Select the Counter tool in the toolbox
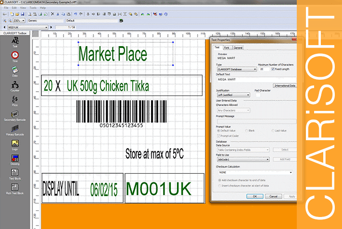Image resolution: width=342 pixels, height=229 pixels. [x=15, y=86]
